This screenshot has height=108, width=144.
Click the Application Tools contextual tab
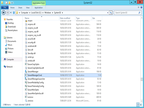(39, 3)
